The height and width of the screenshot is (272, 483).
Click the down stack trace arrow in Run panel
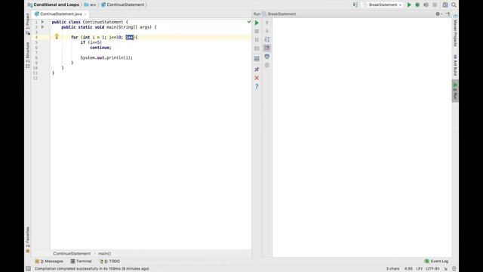266,31
